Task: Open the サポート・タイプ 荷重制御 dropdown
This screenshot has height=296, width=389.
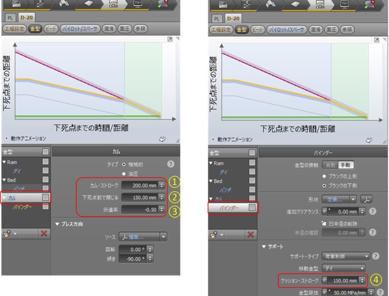Action: pos(346,256)
